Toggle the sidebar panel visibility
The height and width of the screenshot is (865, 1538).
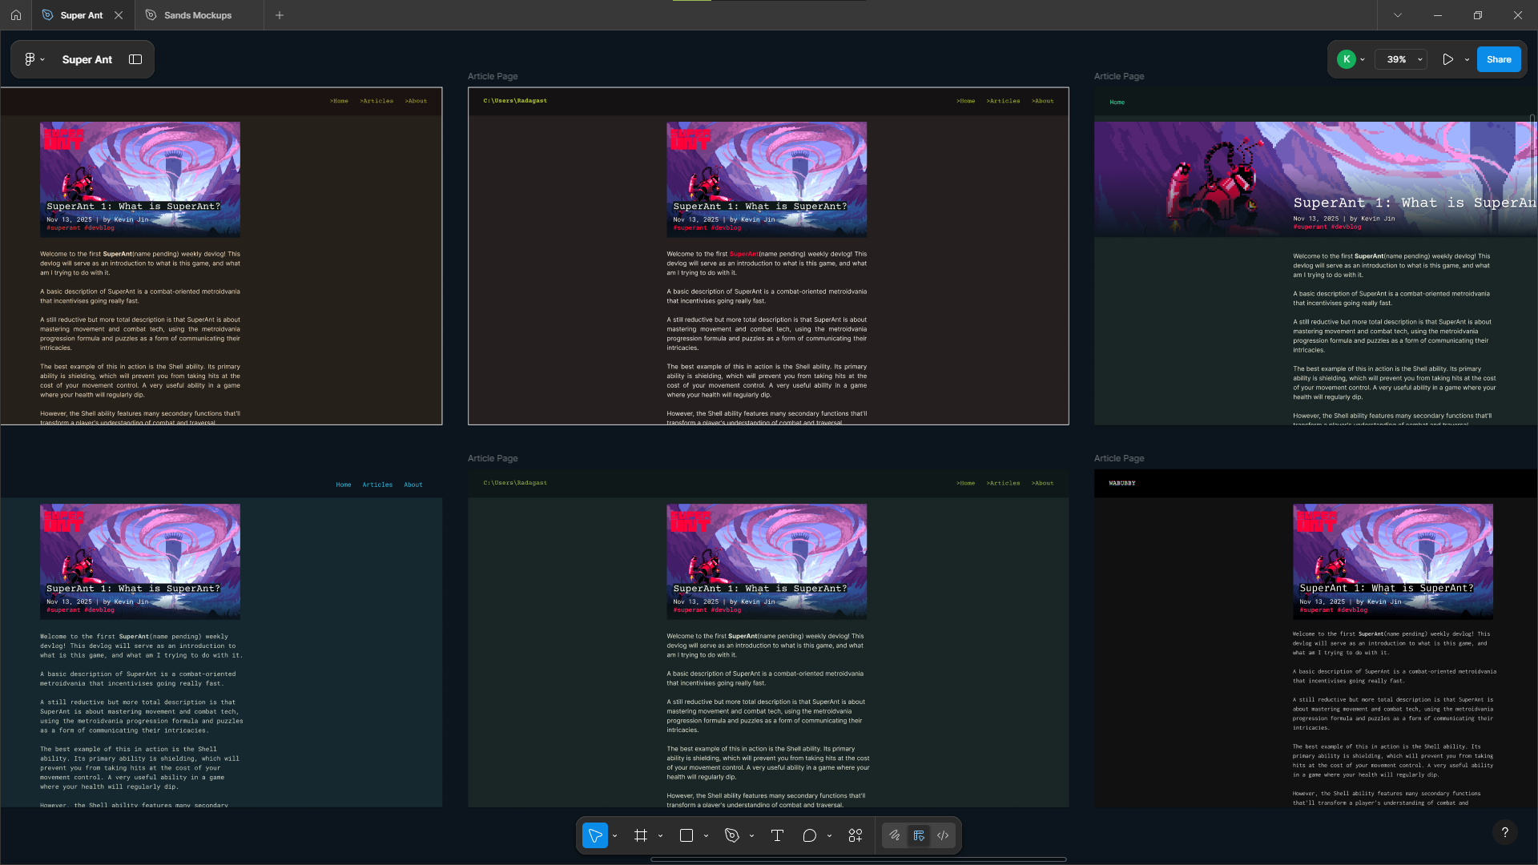[135, 59]
